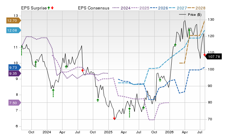Click the EPS Surprise legend label
This screenshot has width=226, height=134.
(34, 8)
